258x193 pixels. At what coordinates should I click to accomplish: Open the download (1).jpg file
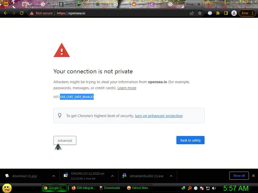24,176
